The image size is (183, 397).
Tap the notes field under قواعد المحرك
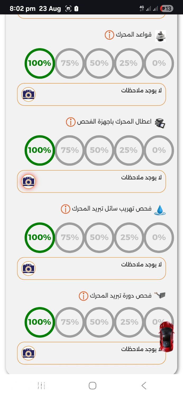point(91,94)
